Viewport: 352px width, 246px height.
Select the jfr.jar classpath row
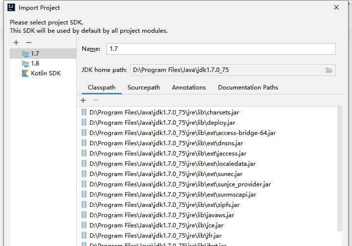click(208, 236)
